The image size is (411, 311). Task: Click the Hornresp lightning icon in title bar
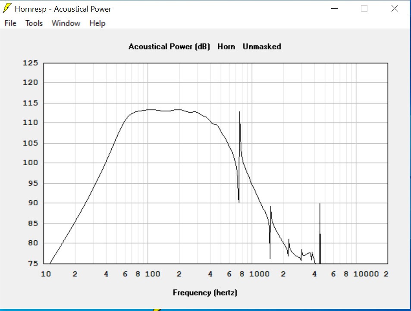coord(7,8)
